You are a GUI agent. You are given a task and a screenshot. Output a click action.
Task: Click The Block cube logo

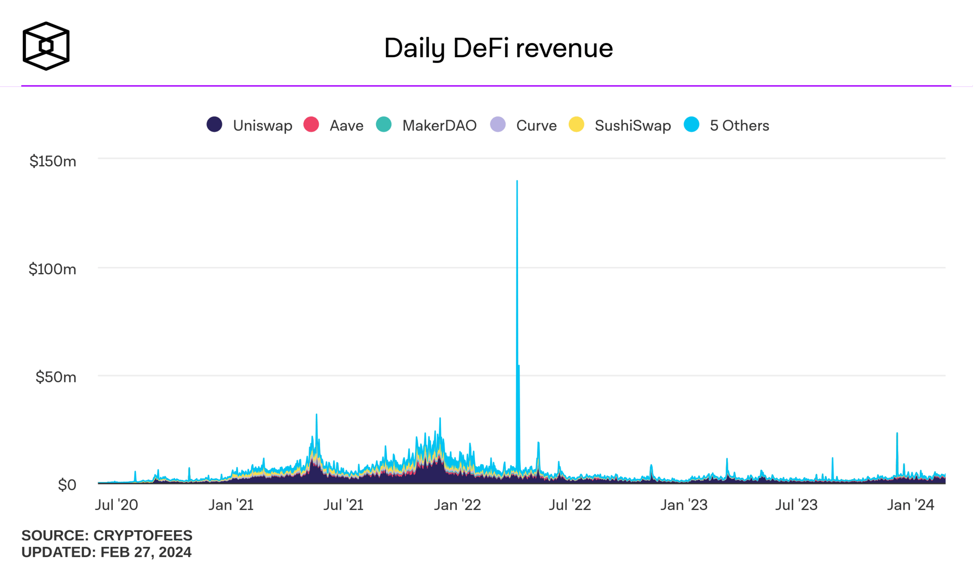pyautogui.click(x=46, y=46)
